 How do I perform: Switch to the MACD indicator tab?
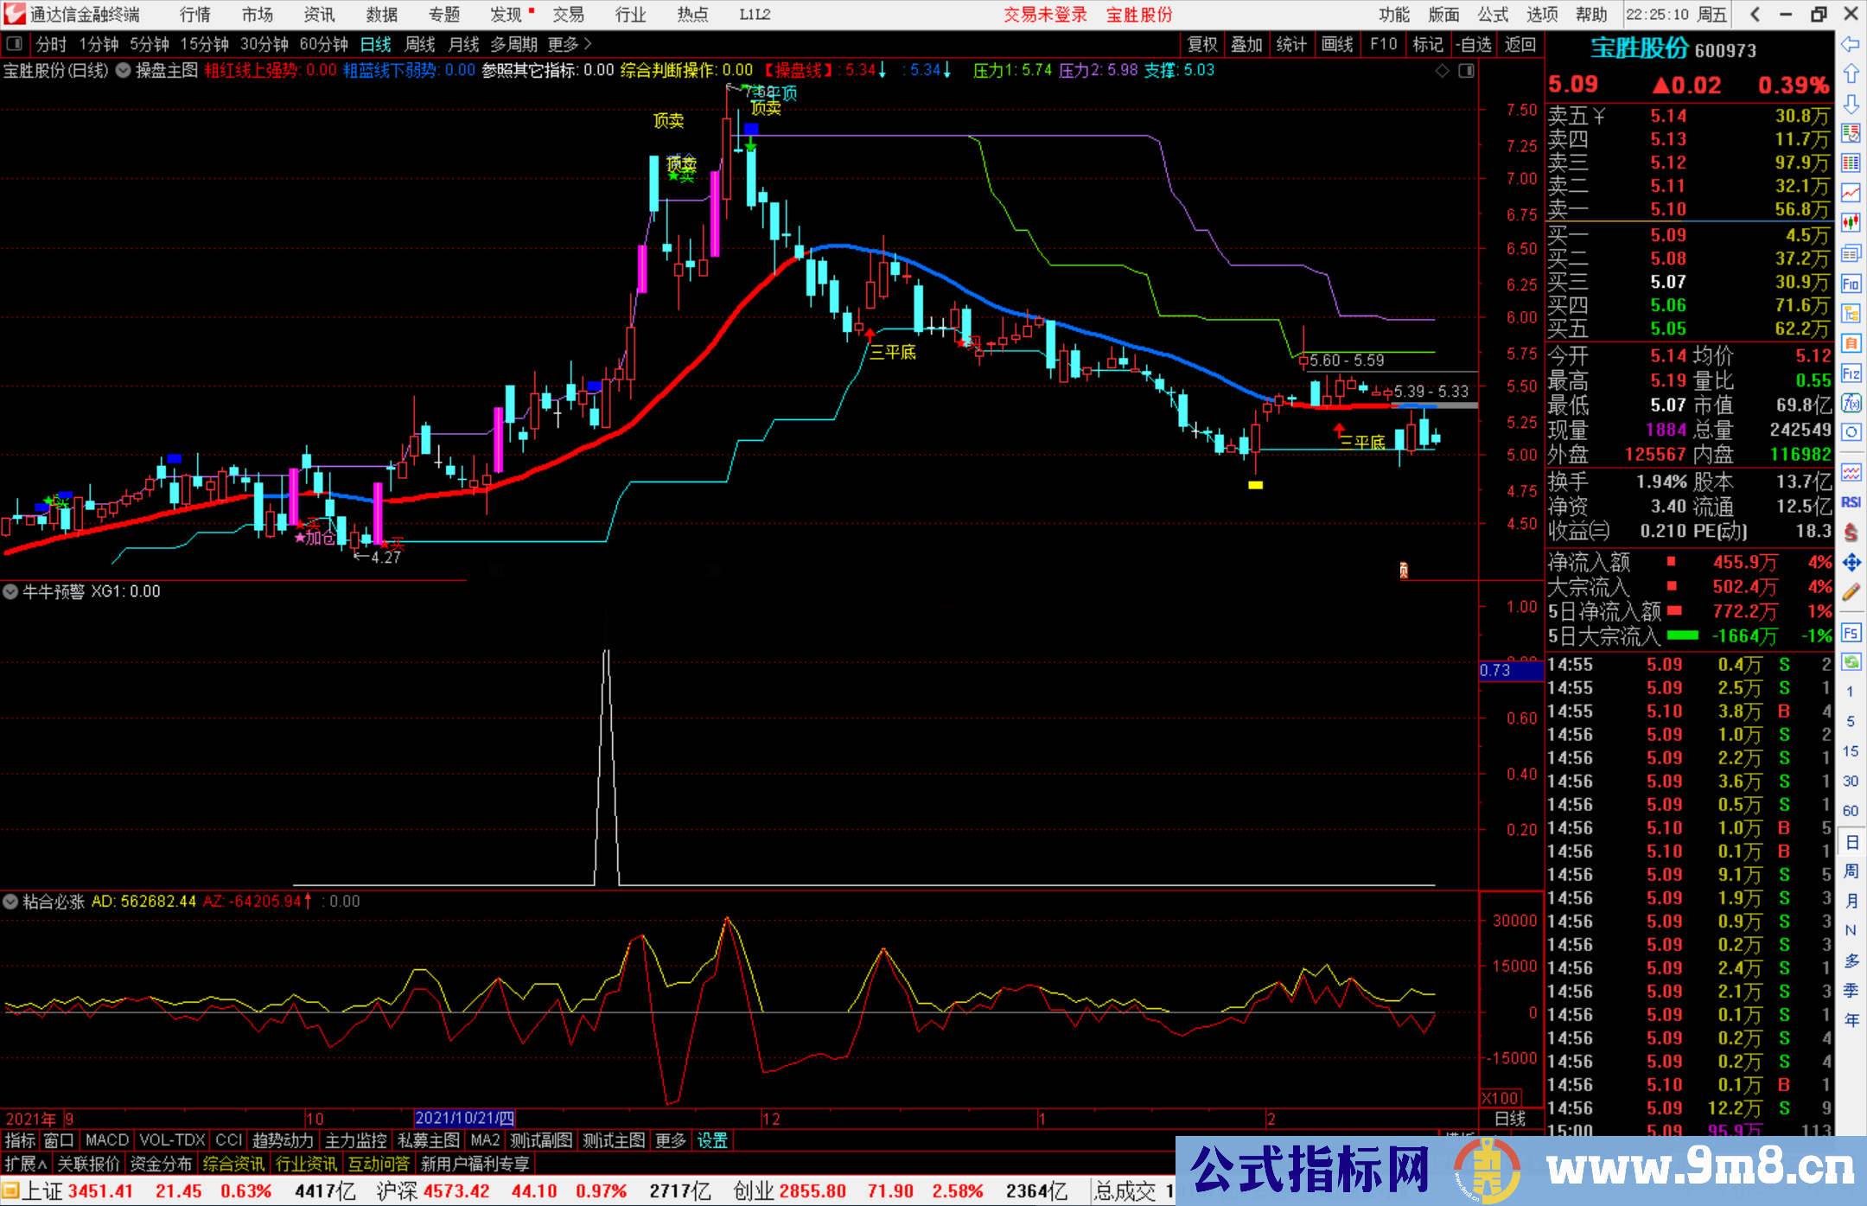point(107,1141)
